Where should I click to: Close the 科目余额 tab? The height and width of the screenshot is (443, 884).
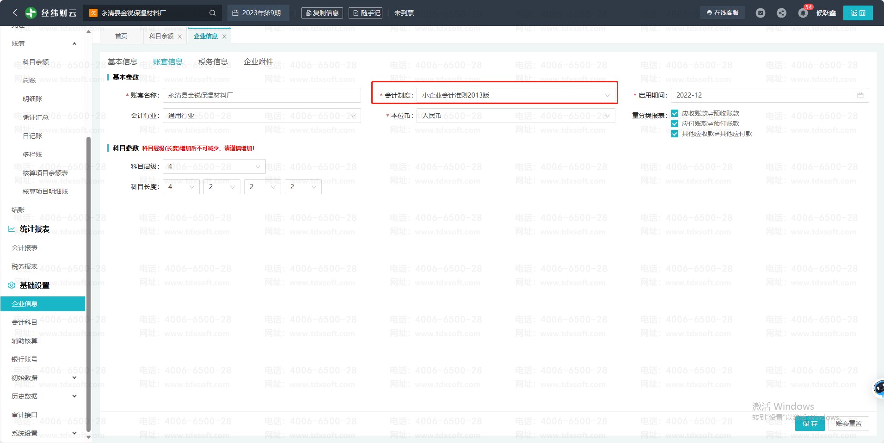(180, 37)
